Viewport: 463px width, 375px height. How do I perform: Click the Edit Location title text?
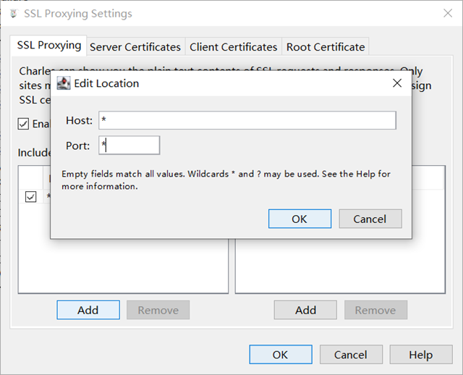pos(106,83)
